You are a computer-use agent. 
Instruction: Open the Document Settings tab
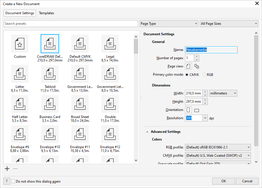pyautogui.click(x=20, y=13)
